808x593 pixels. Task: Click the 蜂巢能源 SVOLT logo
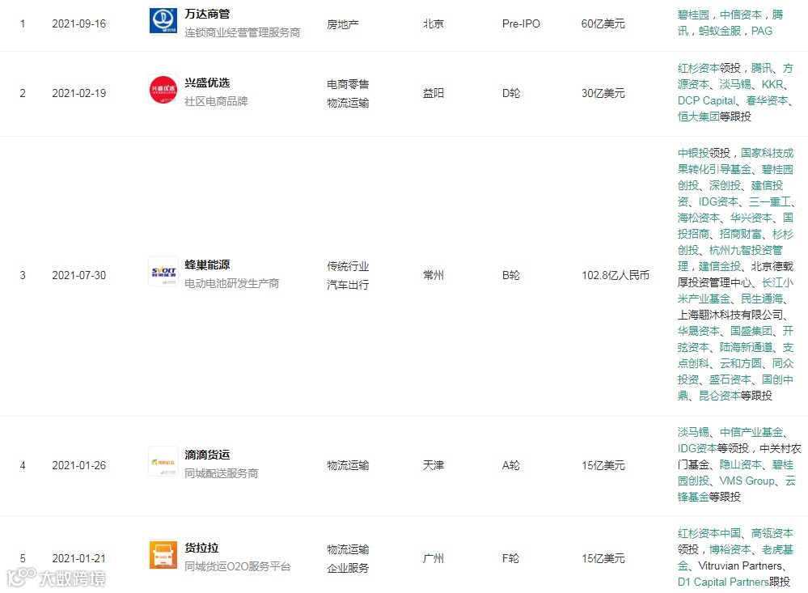163,271
